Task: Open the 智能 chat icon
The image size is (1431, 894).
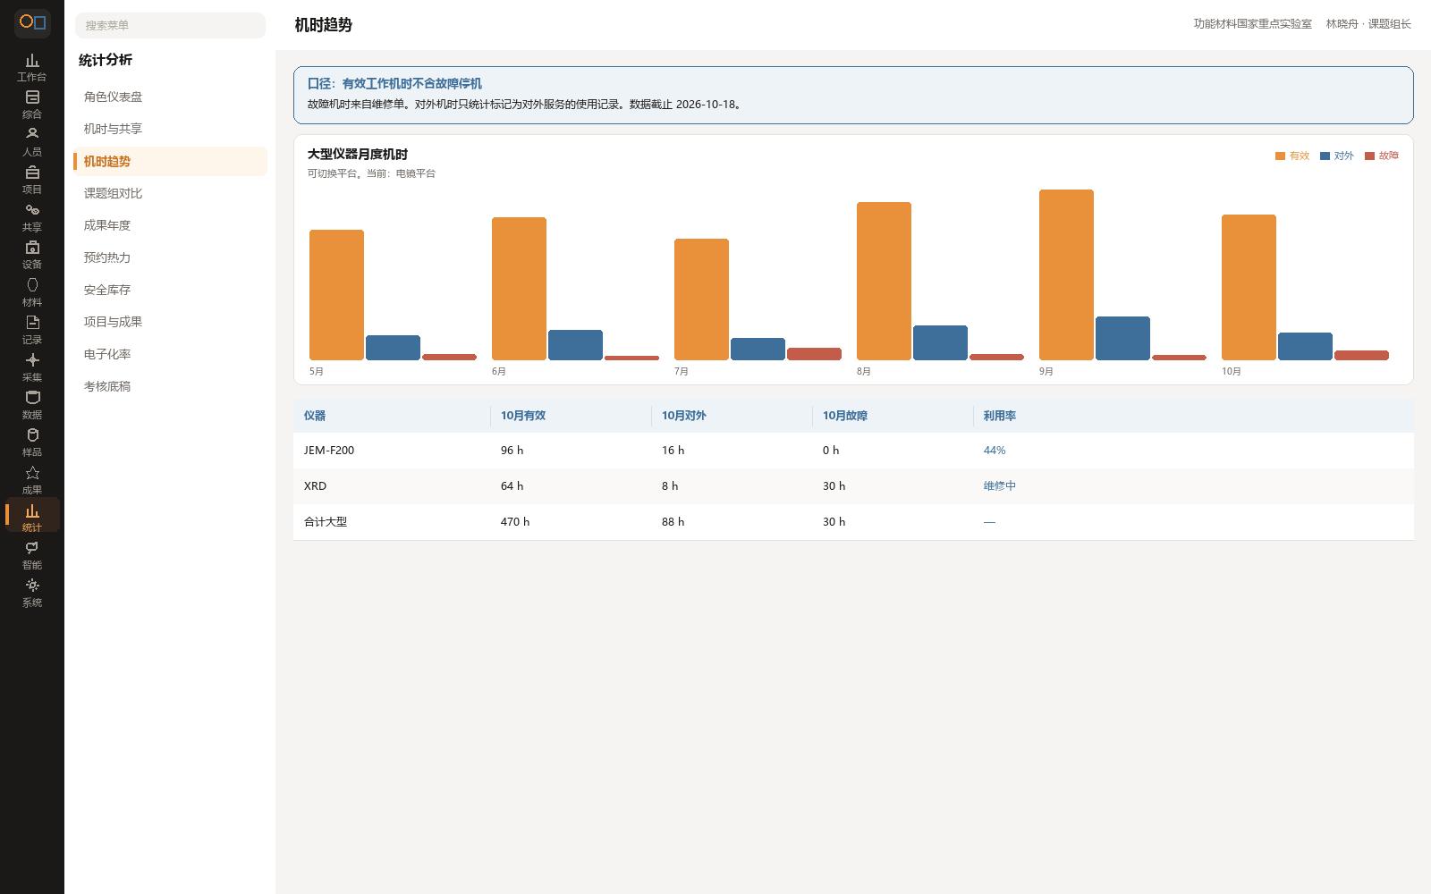Action: coord(32,556)
